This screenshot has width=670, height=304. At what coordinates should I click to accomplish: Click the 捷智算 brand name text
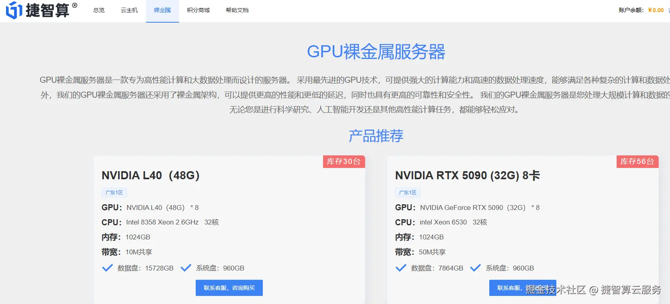click(48, 10)
